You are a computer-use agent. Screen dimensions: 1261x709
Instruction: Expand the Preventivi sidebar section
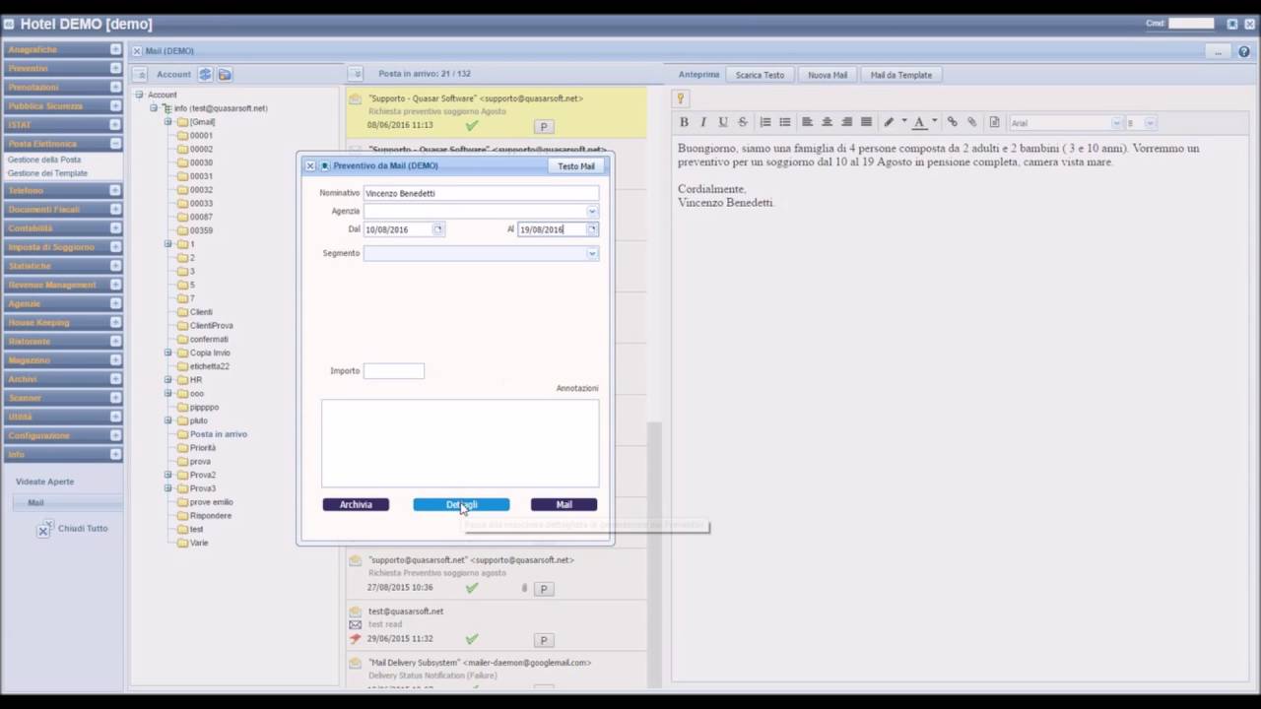coord(115,68)
